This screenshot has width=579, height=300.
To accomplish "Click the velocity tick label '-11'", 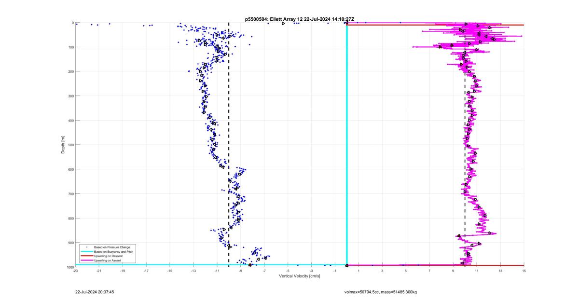I will pyautogui.click(x=217, y=271).
